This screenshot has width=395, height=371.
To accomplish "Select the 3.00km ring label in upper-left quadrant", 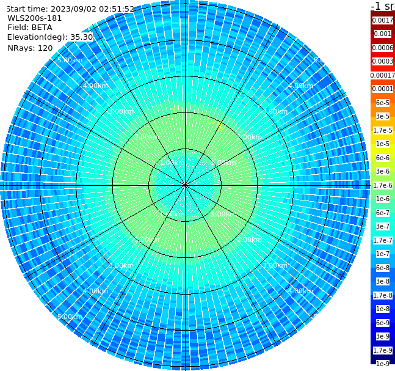I will [121, 111].
